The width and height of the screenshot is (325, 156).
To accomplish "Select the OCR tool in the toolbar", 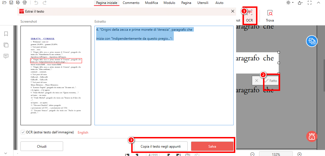I will pyautogui.click(x=249, y=16).
